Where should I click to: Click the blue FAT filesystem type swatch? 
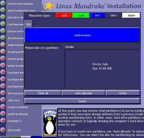(x=97, y=15)
